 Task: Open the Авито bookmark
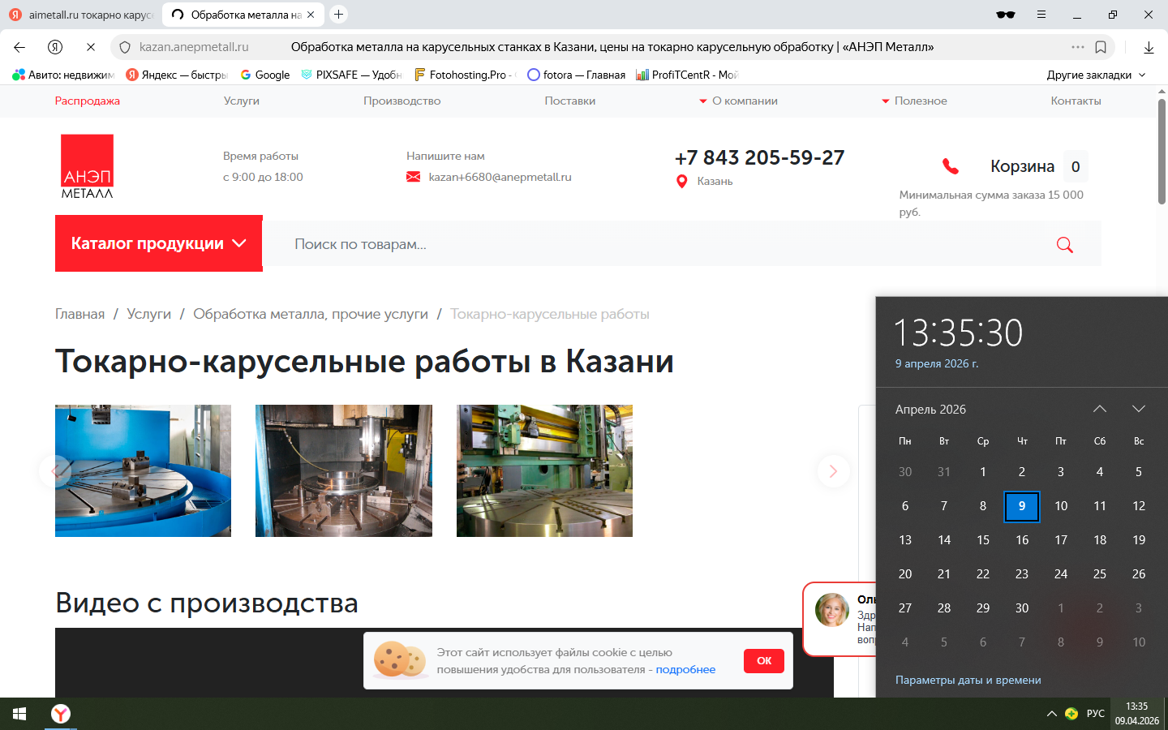pyautogui.click(x=63, y=75)
